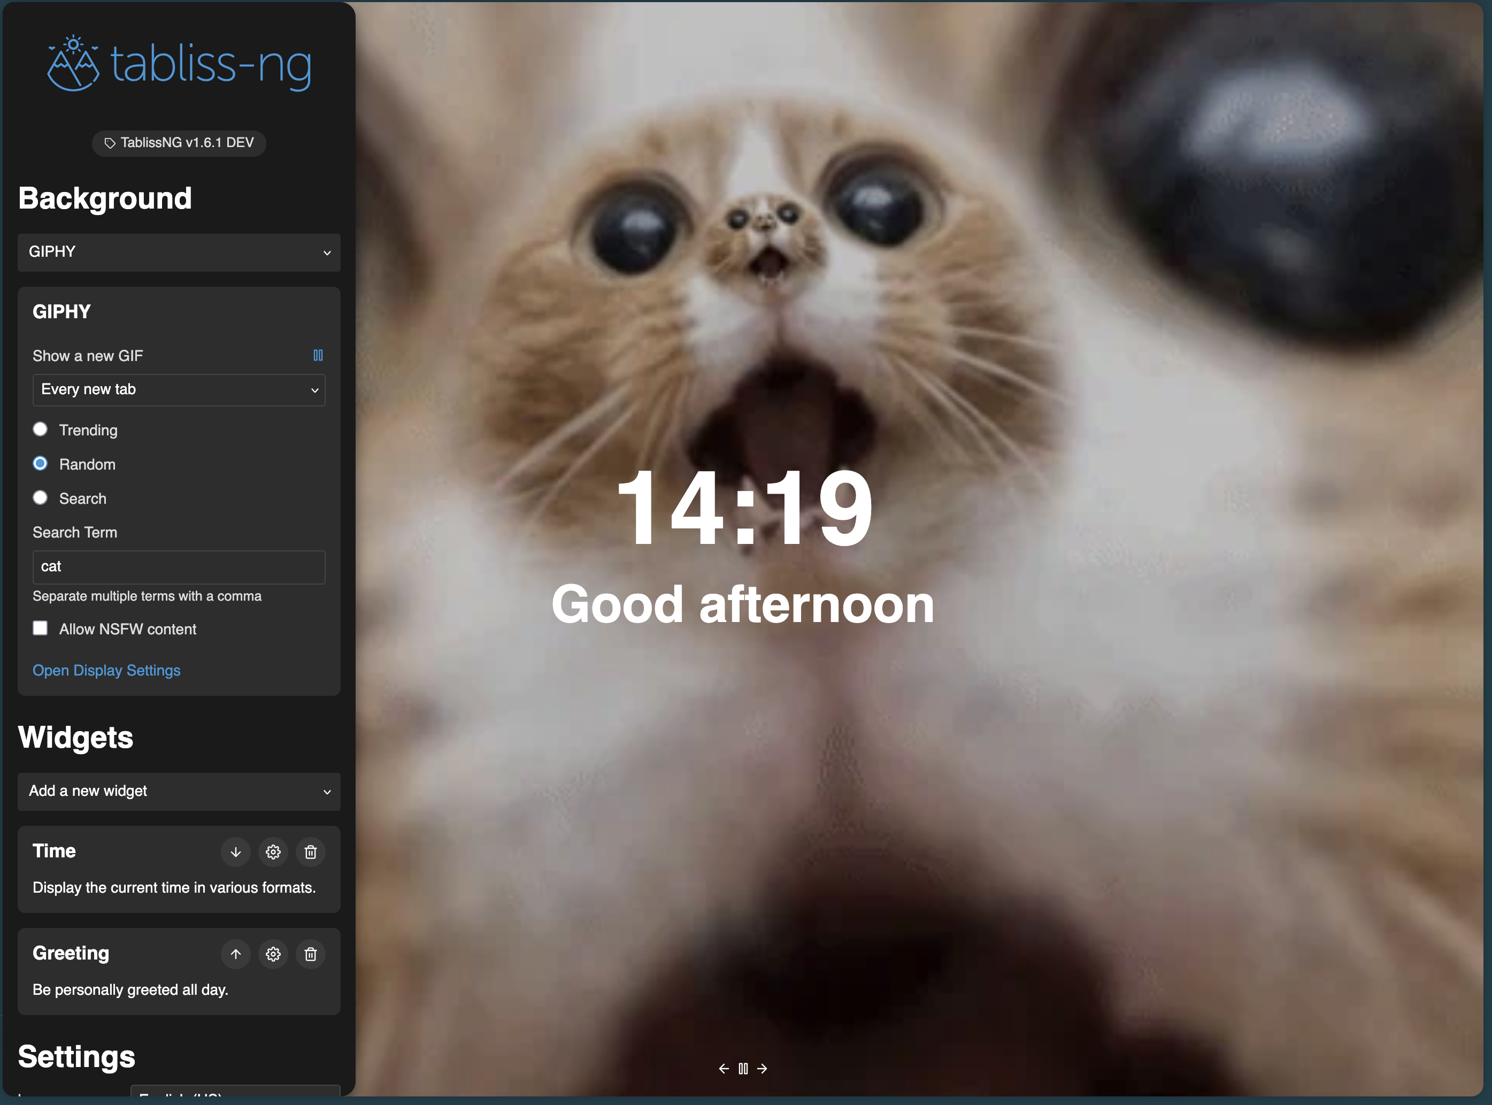
Task: Expand the Every new tab dropdown
Action: pos(179,390)
